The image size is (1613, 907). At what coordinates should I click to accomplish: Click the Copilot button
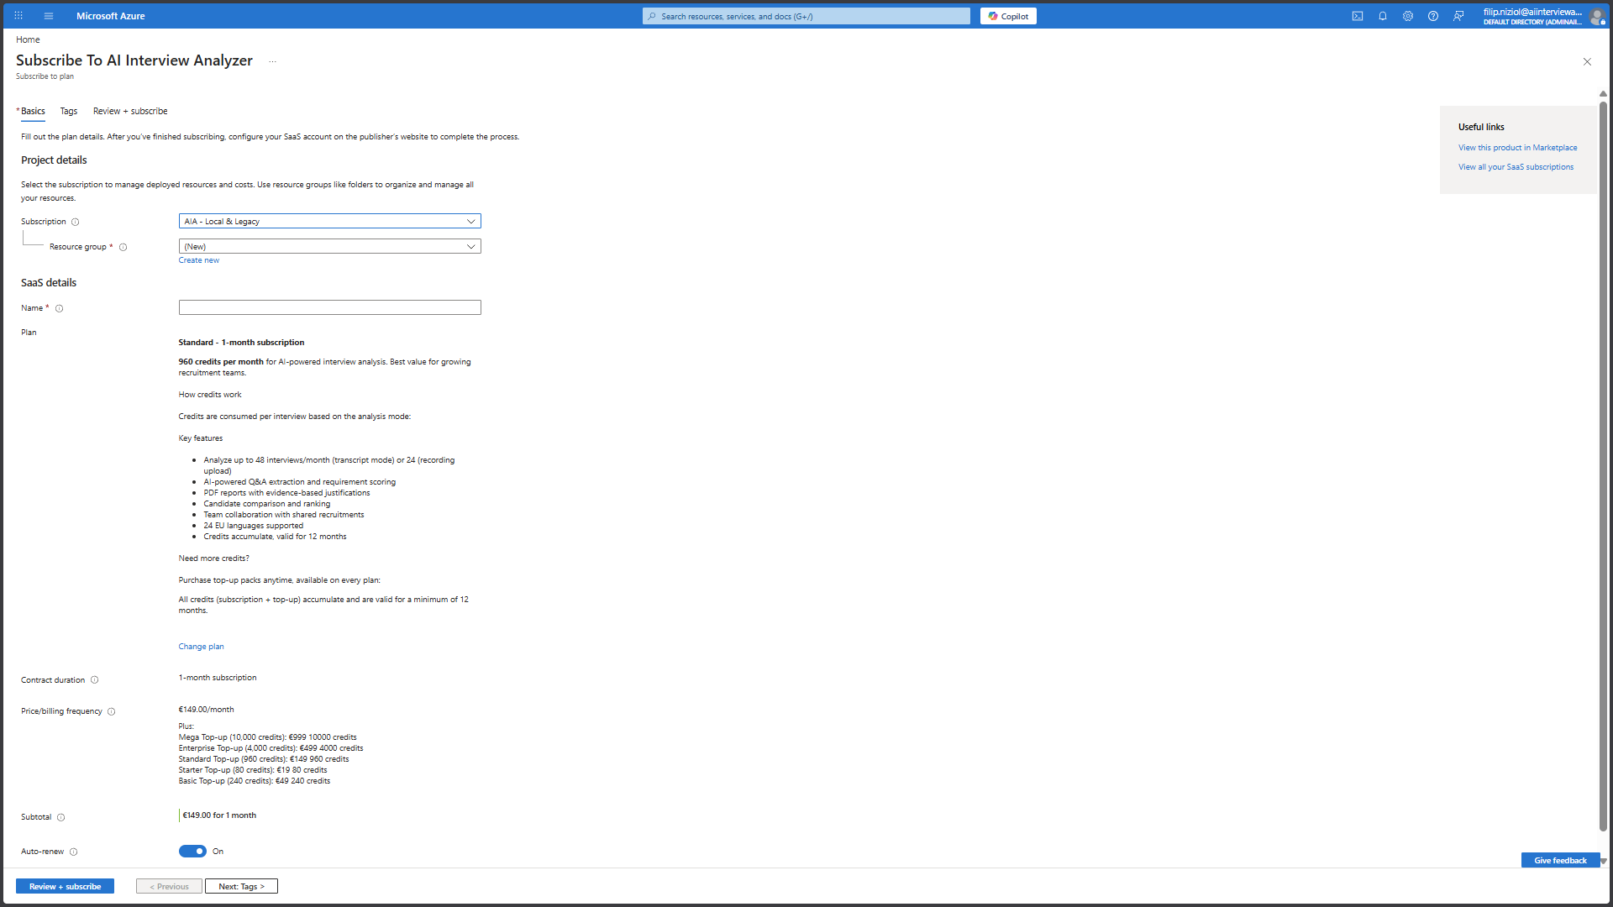[1008, 16]
